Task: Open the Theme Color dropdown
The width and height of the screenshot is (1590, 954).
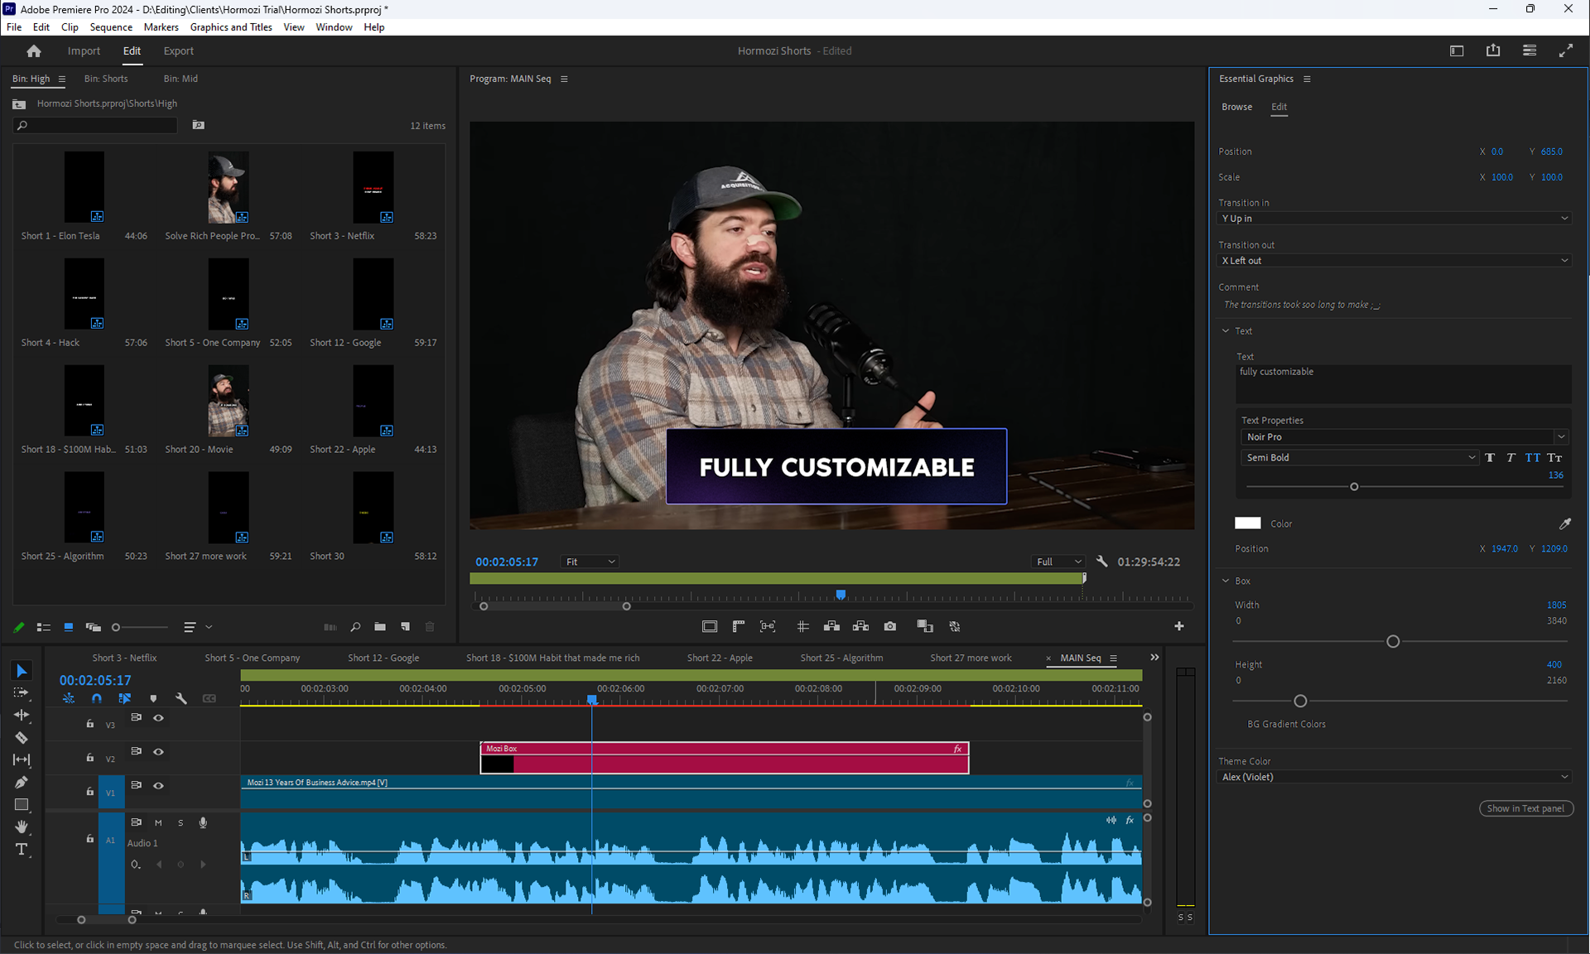Action: coord(1395,777)
